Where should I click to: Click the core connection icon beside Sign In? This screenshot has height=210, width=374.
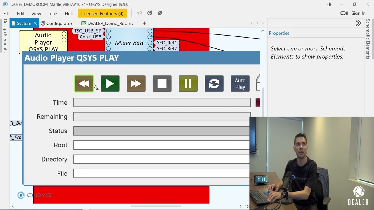tap(344, 13)
